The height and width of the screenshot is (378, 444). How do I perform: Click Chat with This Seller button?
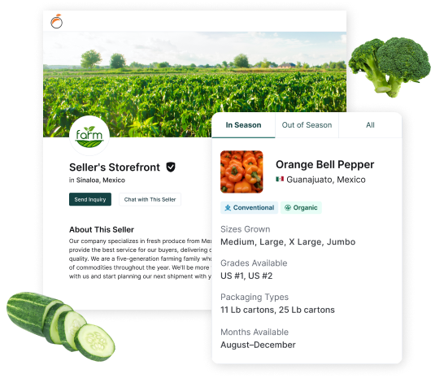click(x=150, y=200)
